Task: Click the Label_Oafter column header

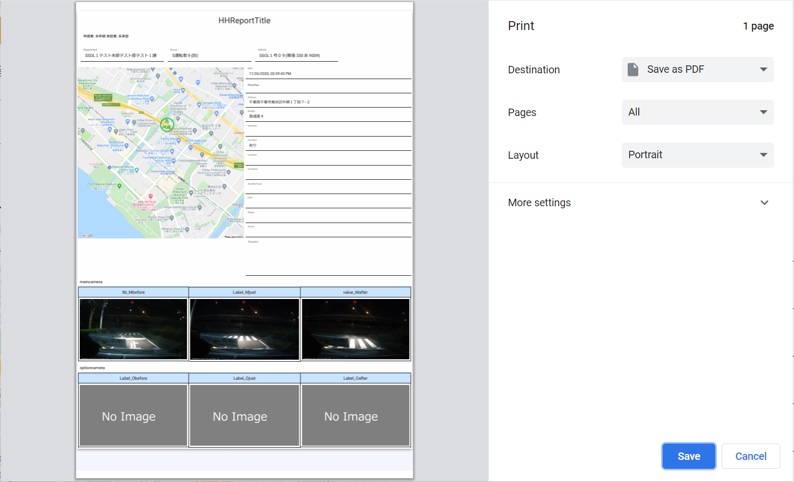Action: pos(355,378)
